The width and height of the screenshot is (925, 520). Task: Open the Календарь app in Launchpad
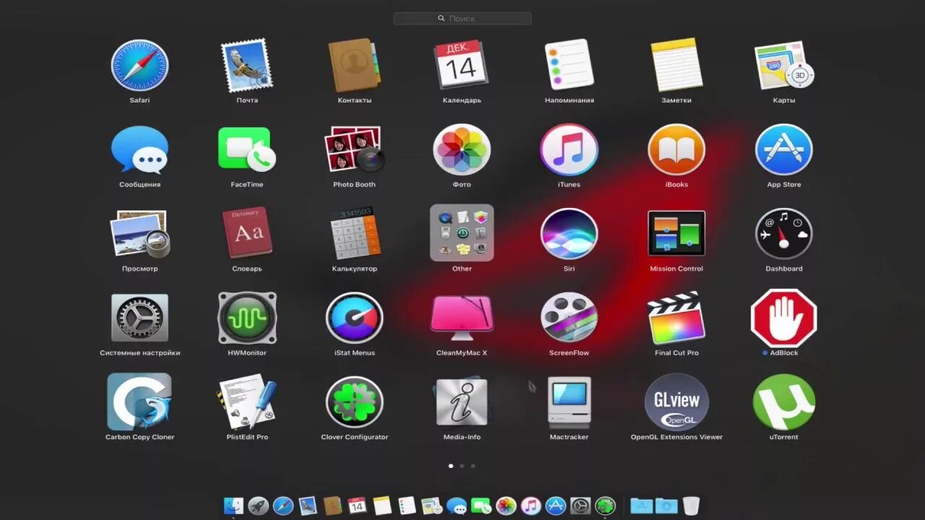point(461,66)
